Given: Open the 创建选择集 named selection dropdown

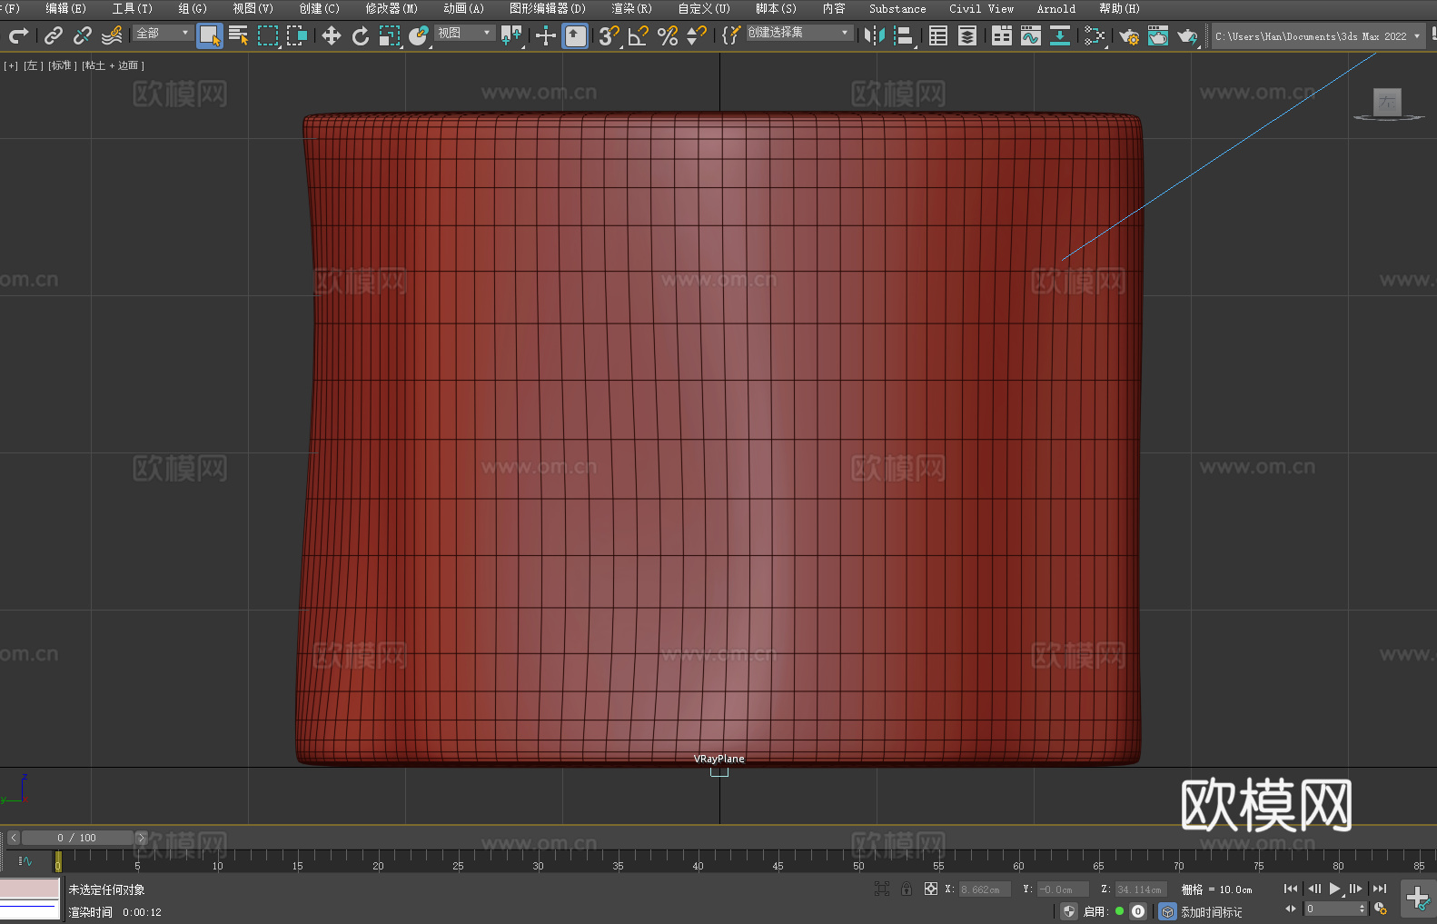Looking at the screenshot, I should pyautogui.click(x=798, y=33).
